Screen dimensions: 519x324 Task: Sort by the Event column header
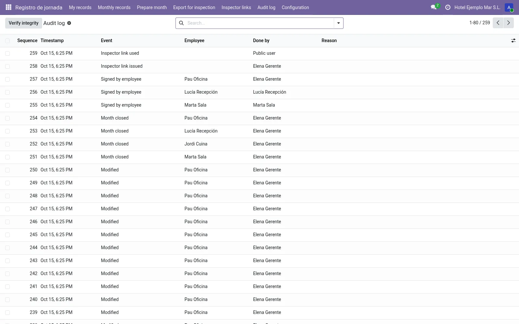tap(106, 40)
